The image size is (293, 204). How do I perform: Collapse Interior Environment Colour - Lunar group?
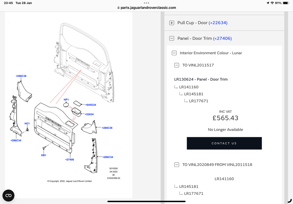(174, 53)
